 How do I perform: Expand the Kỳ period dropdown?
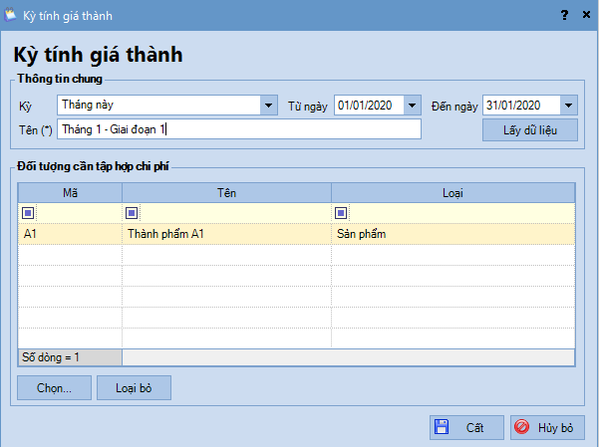pos(268,105)
